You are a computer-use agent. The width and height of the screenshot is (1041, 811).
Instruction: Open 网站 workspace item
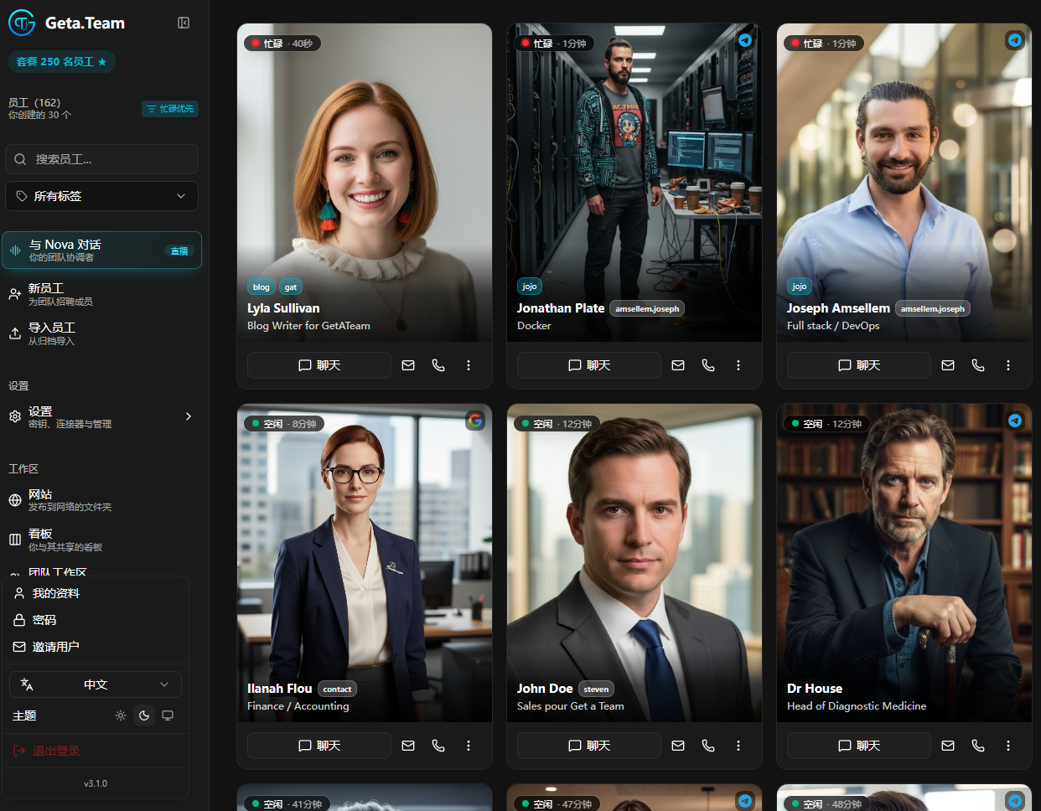coord(101,500)
